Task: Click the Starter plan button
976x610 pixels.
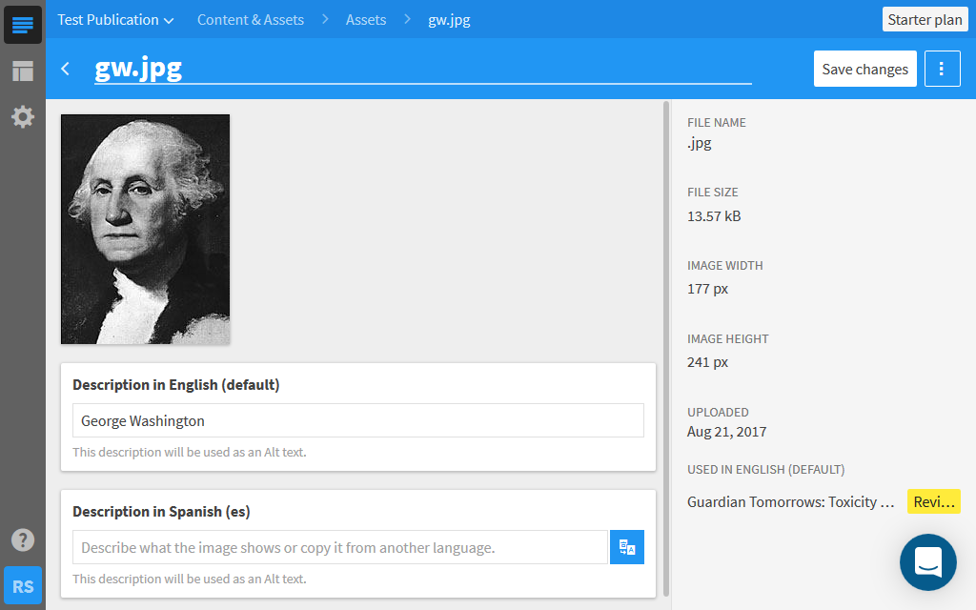Action: (925, 19)
